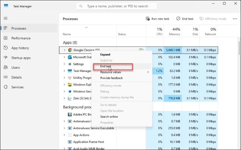Focus the name, publisher, or PID search box
This screenshot has width=241, height=150.
[117, 6]
